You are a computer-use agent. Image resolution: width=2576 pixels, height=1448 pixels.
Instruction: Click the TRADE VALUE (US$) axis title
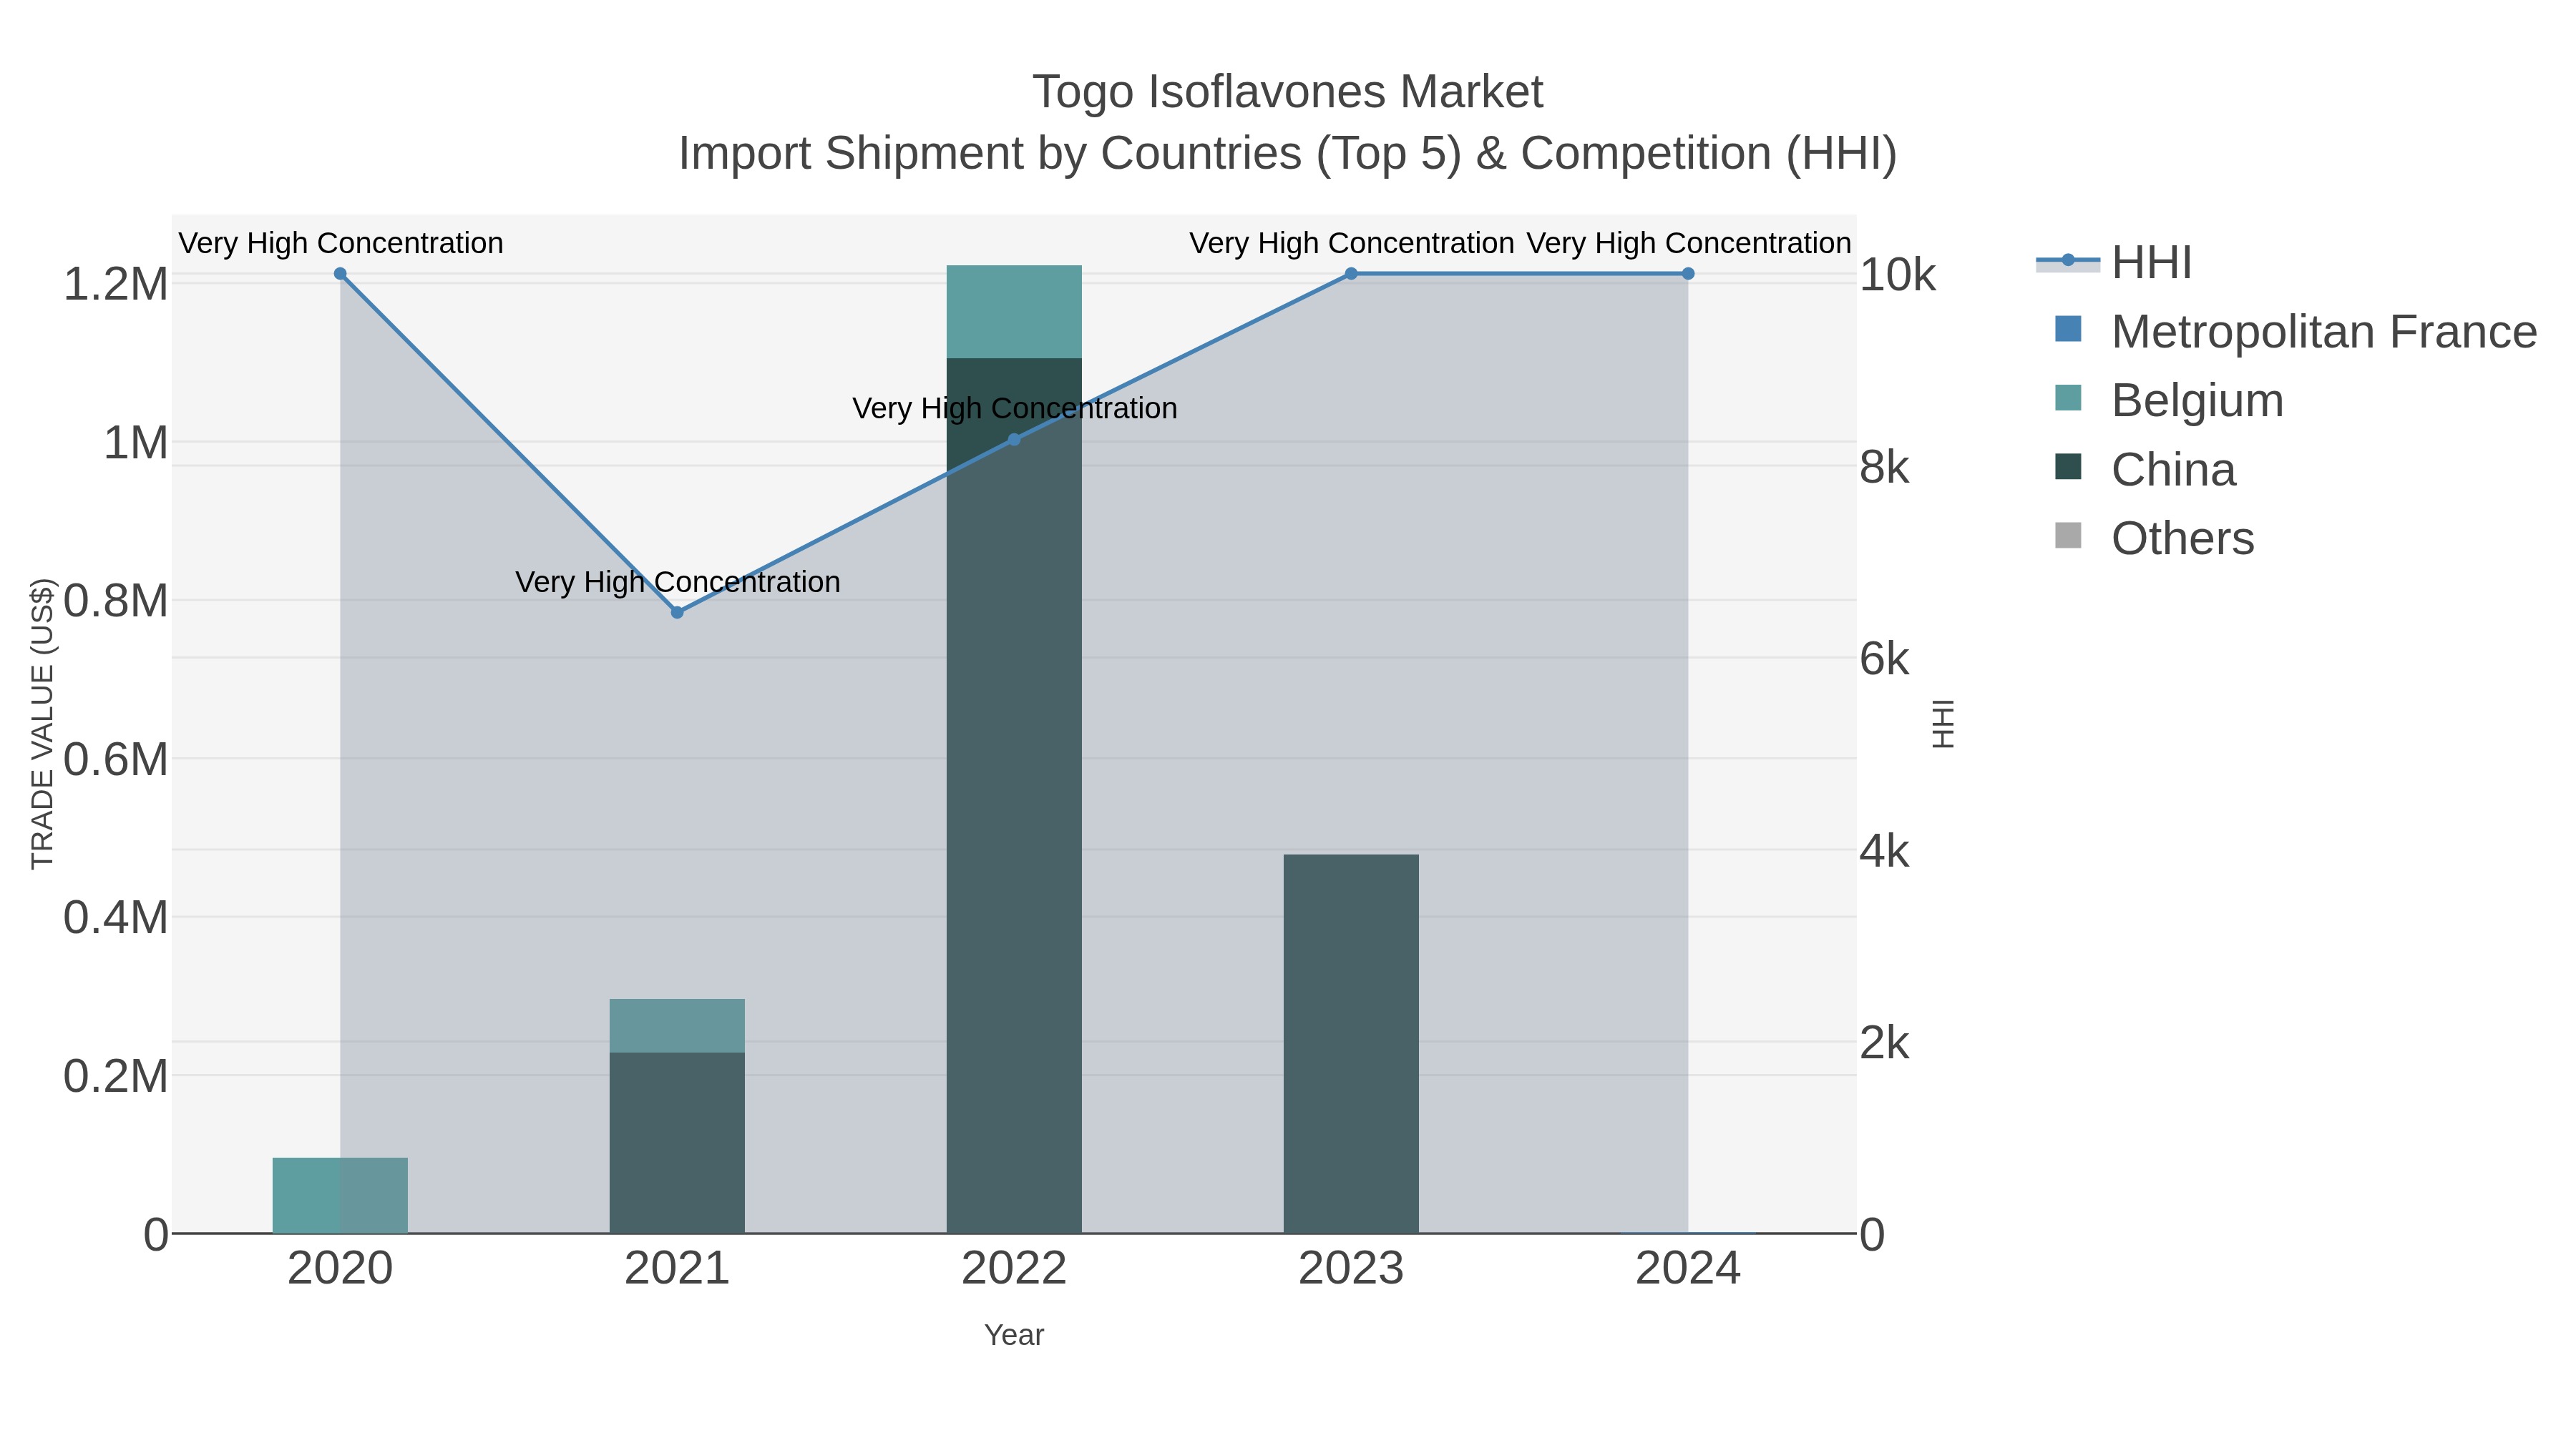click(43, 724)
